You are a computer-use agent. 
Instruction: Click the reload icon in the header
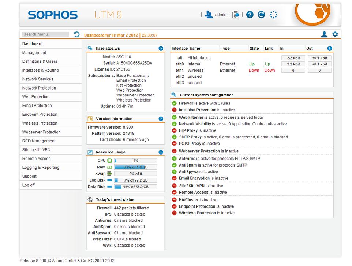pyautogui.click(x=261, y=15)
